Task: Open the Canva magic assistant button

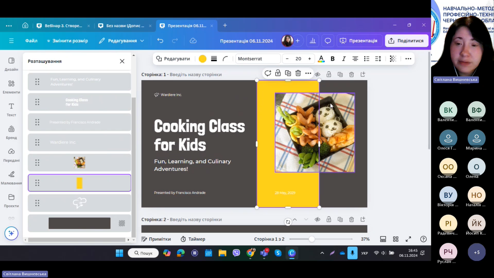Action: (11, 233)
